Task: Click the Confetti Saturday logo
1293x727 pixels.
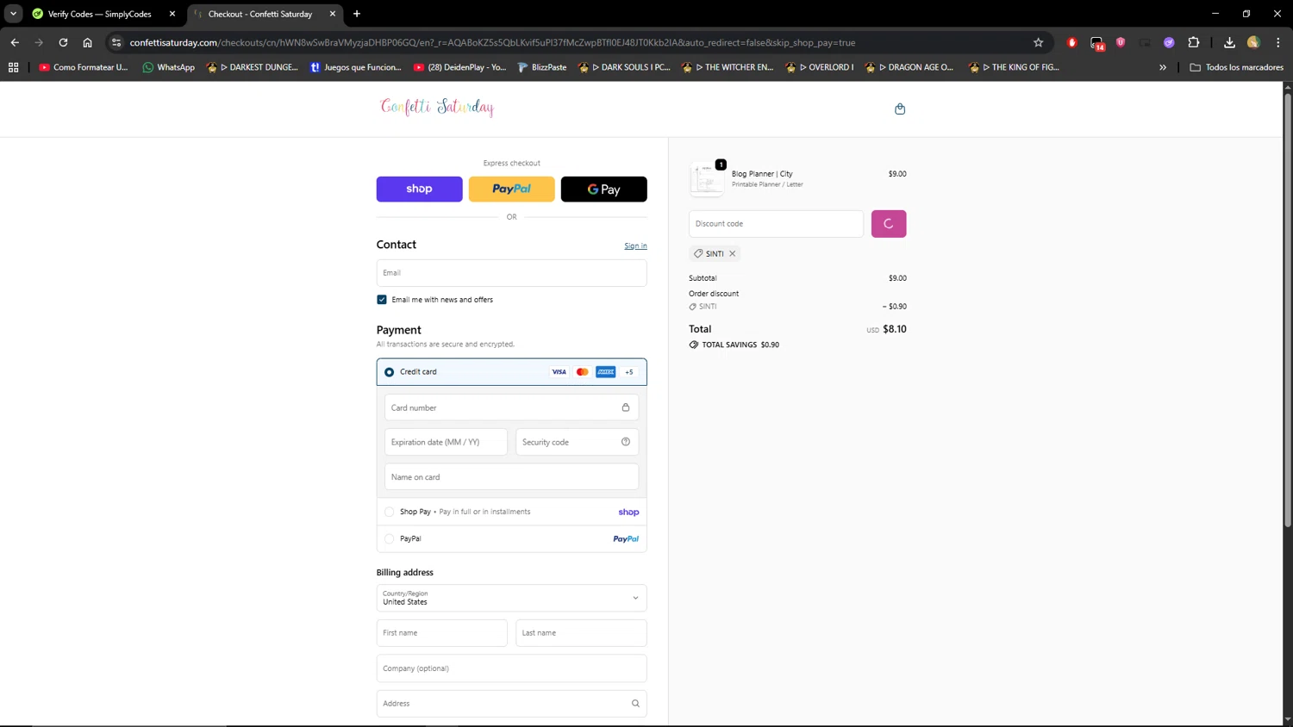Action: [437, 107]
